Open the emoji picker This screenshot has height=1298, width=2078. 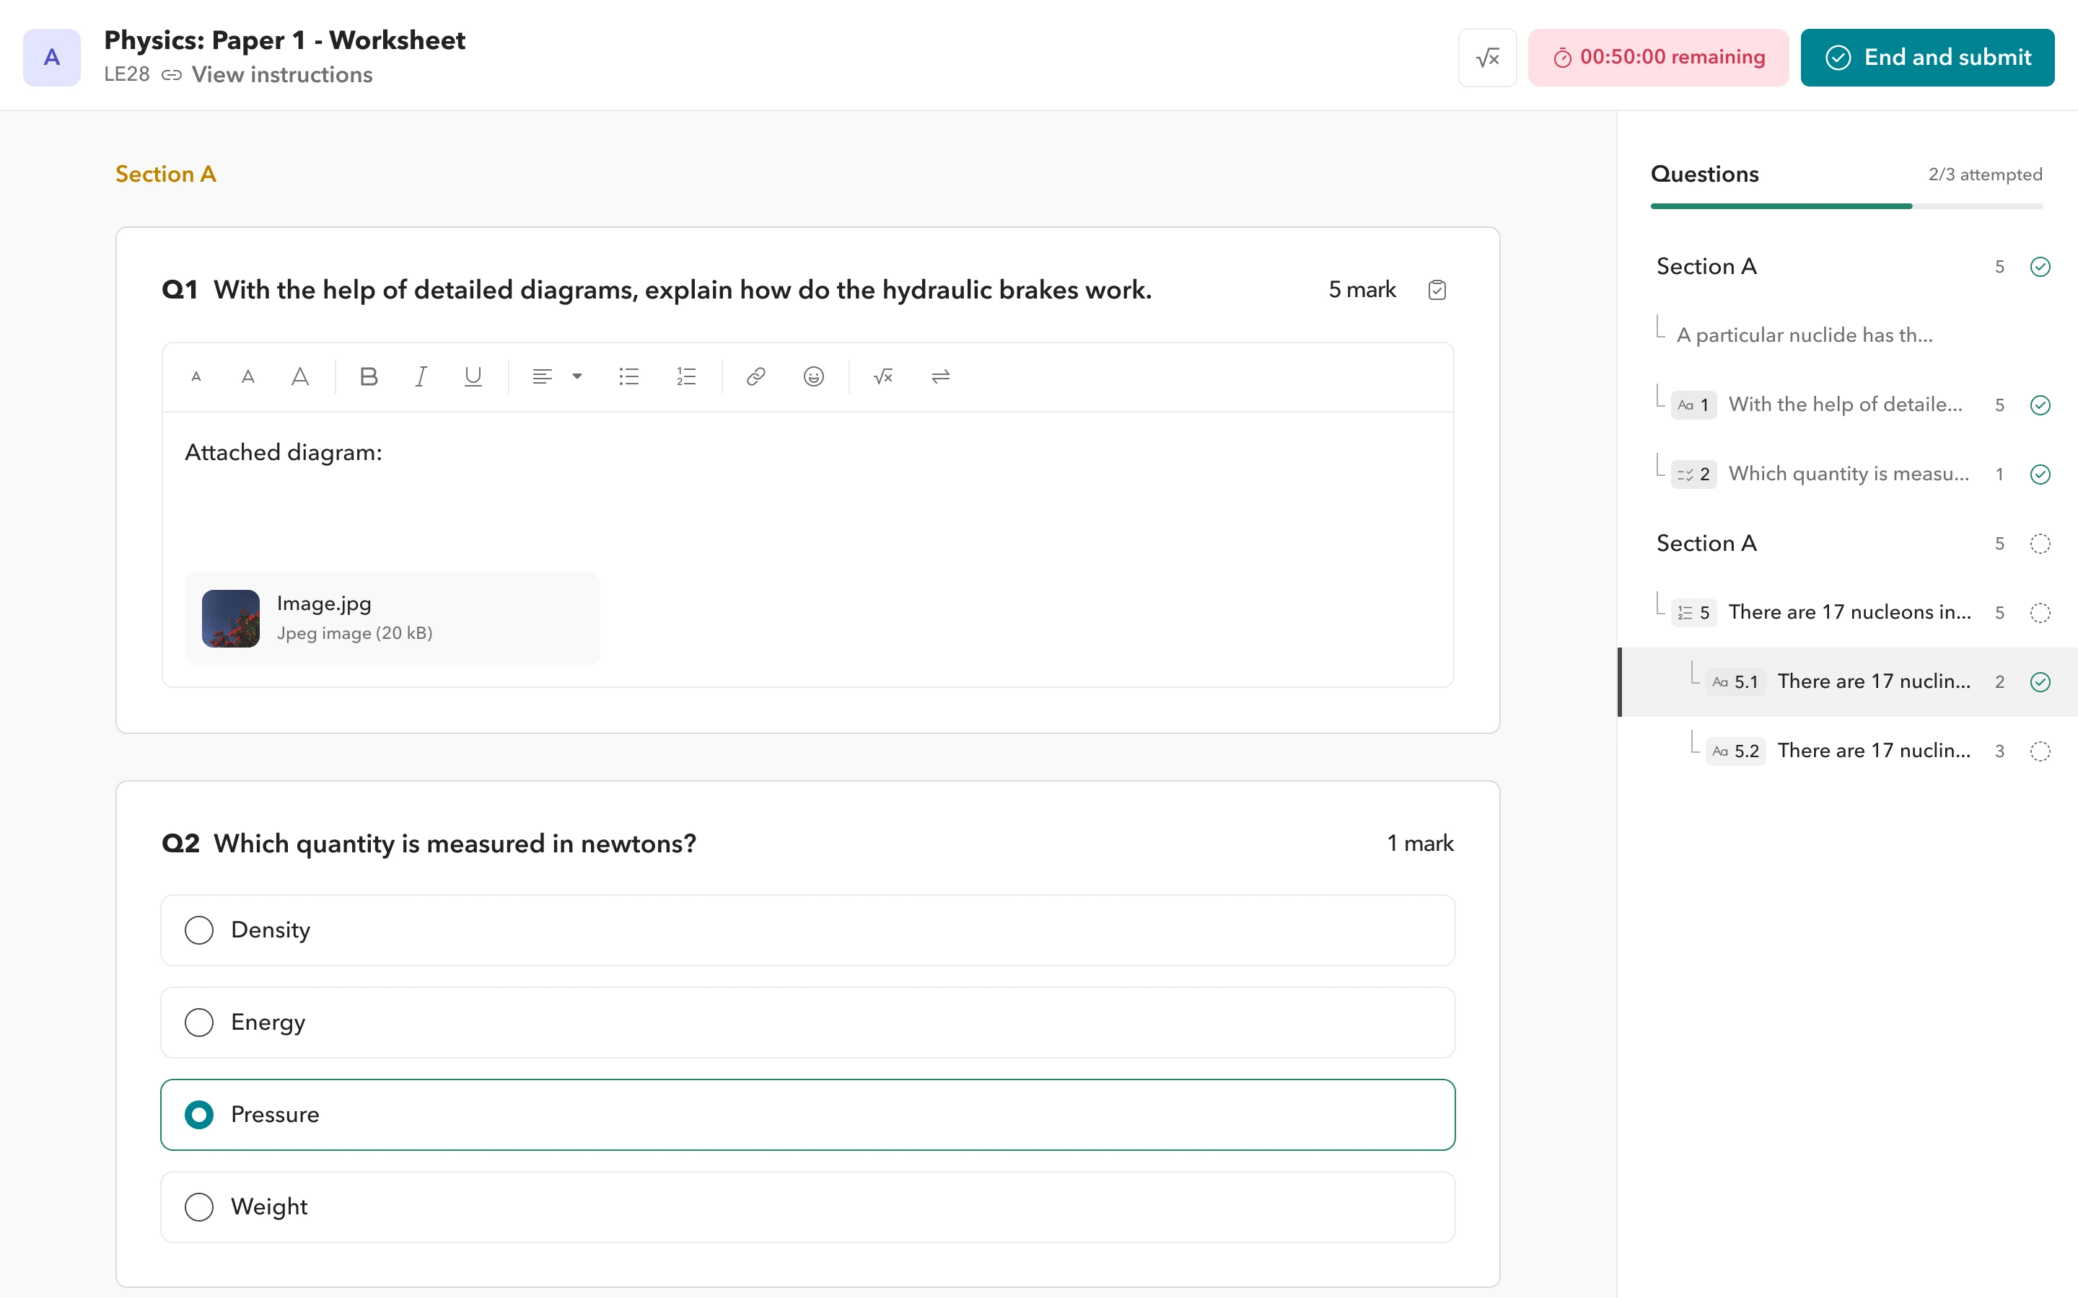pos(813,376)
